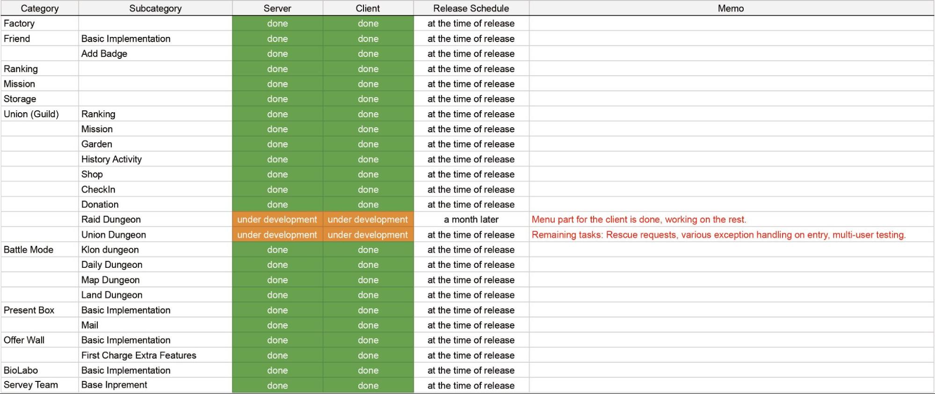This screenshot has height=394, width=935.
Task: Select the memo starting with 'Menu part for the client'
Action: 639,220
